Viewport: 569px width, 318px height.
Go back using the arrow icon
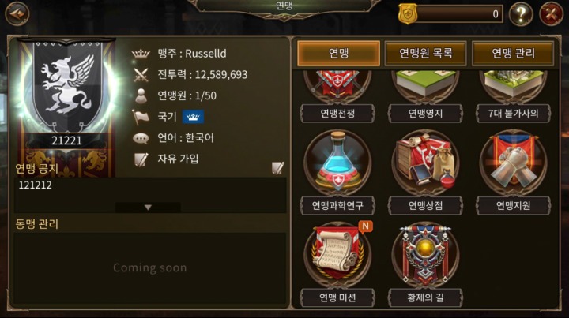(x=17, y=13)
